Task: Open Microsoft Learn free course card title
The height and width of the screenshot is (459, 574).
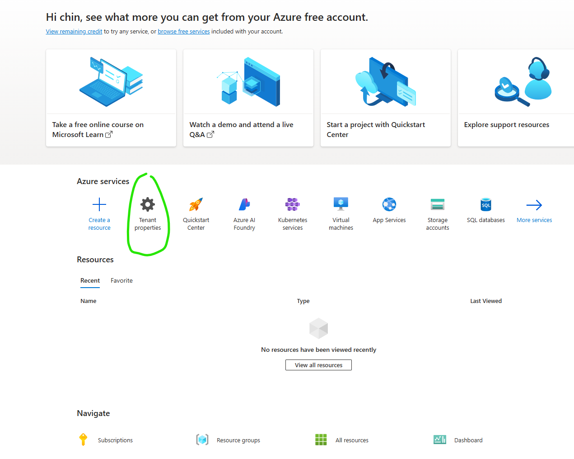Action: tap(98, 130)
